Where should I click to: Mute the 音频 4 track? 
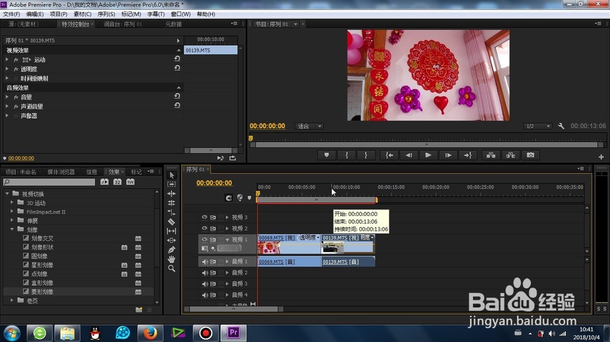204,295
